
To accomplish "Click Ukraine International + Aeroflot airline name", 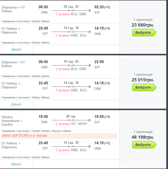I will pyautogui.click(x=12, y=121).
